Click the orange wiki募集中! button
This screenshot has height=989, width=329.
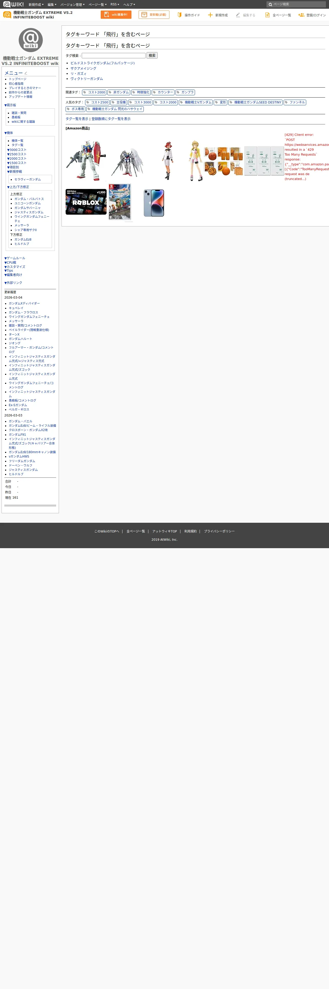[x=116, y=15]
